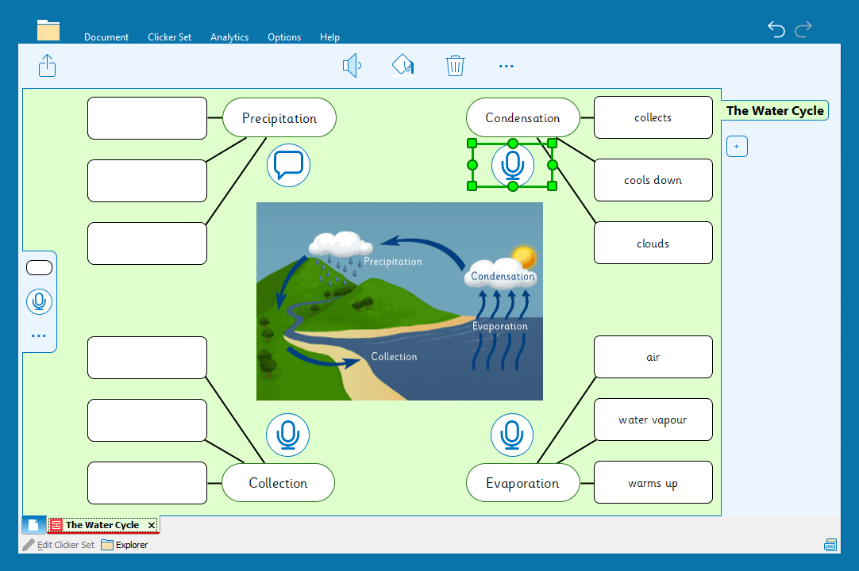
Task: Click the redo arrow
Action: 803,30
